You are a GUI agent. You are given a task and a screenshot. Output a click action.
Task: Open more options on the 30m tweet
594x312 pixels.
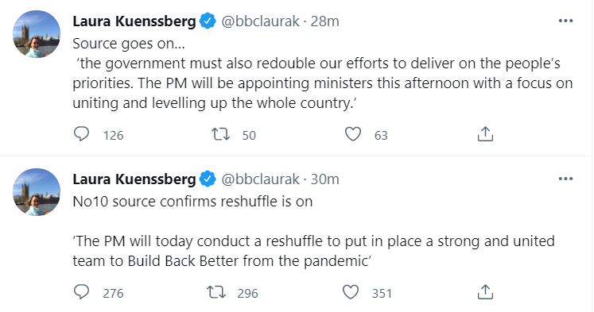(x=565, y=179)
